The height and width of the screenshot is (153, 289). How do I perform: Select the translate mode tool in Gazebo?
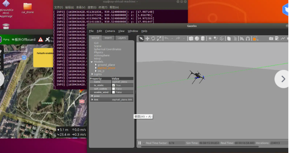[x=147, y=38]
